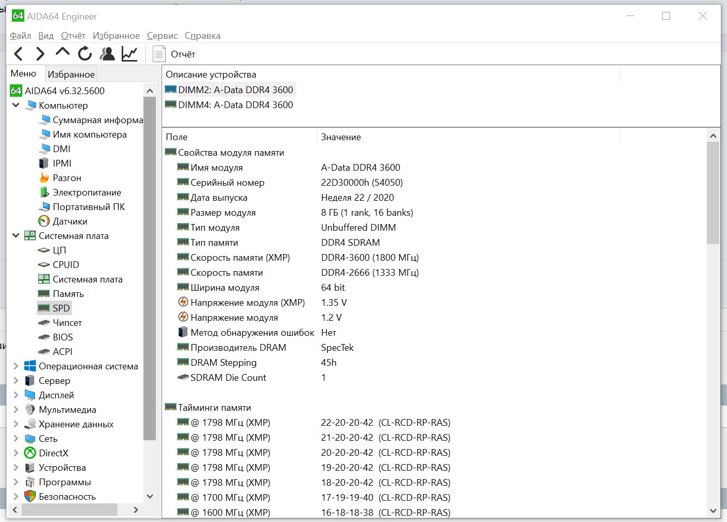The height and width of the screenshot is (522, 727).
Task: Select the serial number value 22D30000h (54050)
Action: (x=362, y=182)
